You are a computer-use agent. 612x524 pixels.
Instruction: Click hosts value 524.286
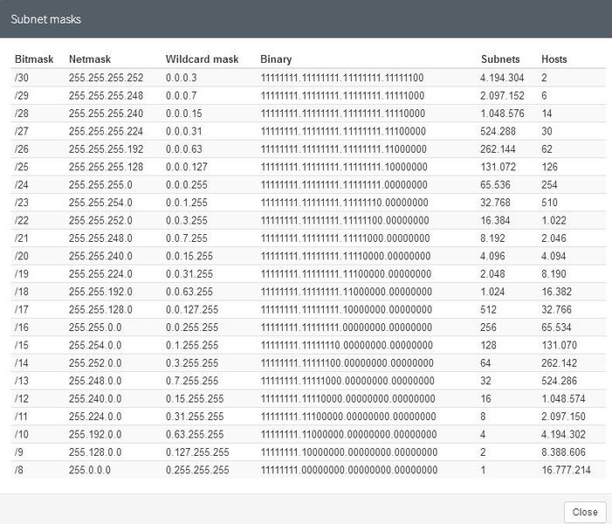pyautogui.click(x=559, y=381)
